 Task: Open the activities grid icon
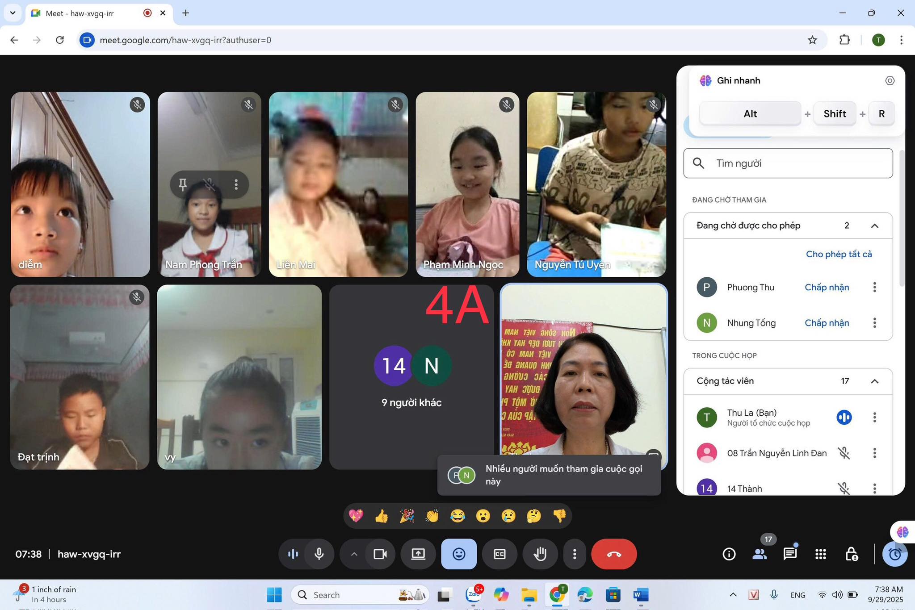coord(820,554)
